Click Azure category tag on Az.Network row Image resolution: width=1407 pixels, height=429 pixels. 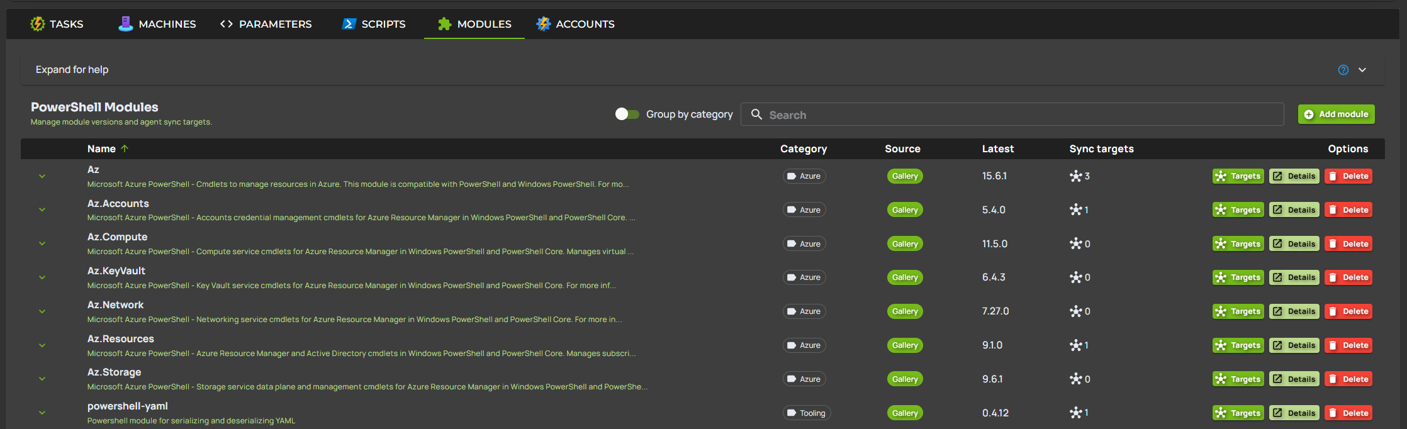click(x=804, y=311)
